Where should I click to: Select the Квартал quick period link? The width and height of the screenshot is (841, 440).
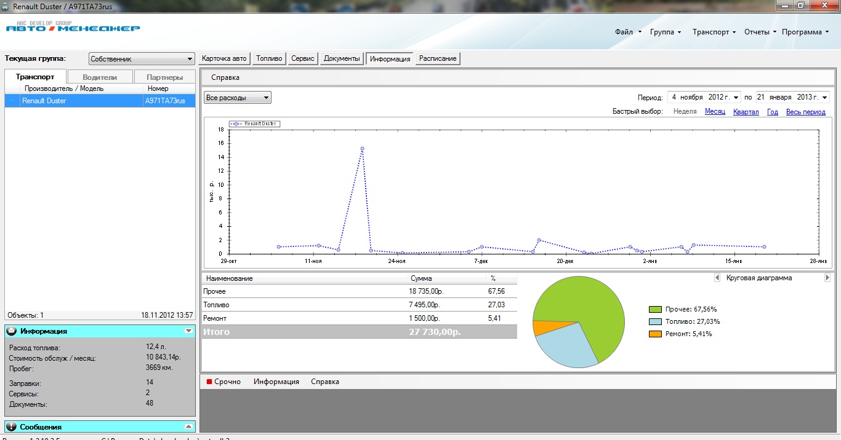point(746,112)
